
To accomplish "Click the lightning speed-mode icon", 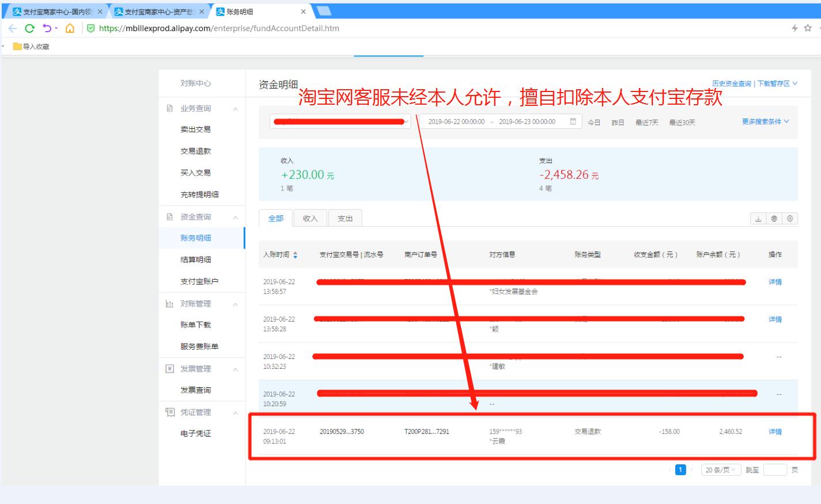I will click(x=794, y=28).
